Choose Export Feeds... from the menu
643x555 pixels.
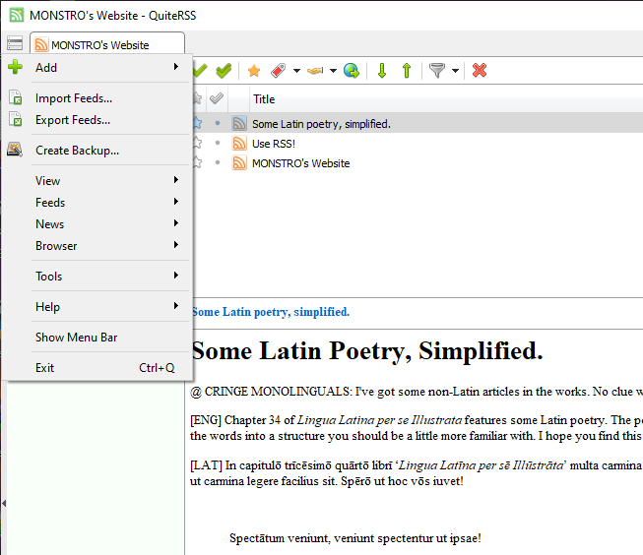tap(98, 120)
